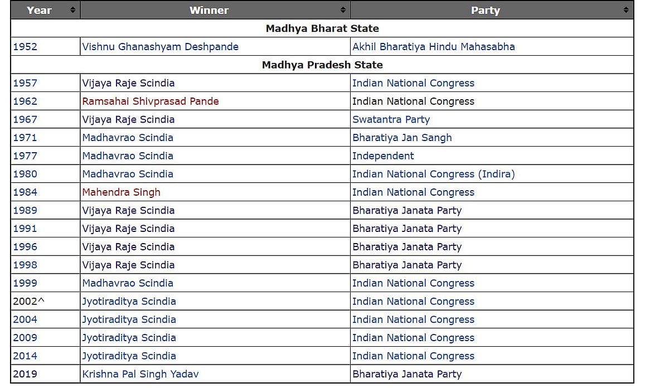Click the Party column header
The width and height of the screenshot is (669, 388).
pyautogui.click(x=485, y=10)
